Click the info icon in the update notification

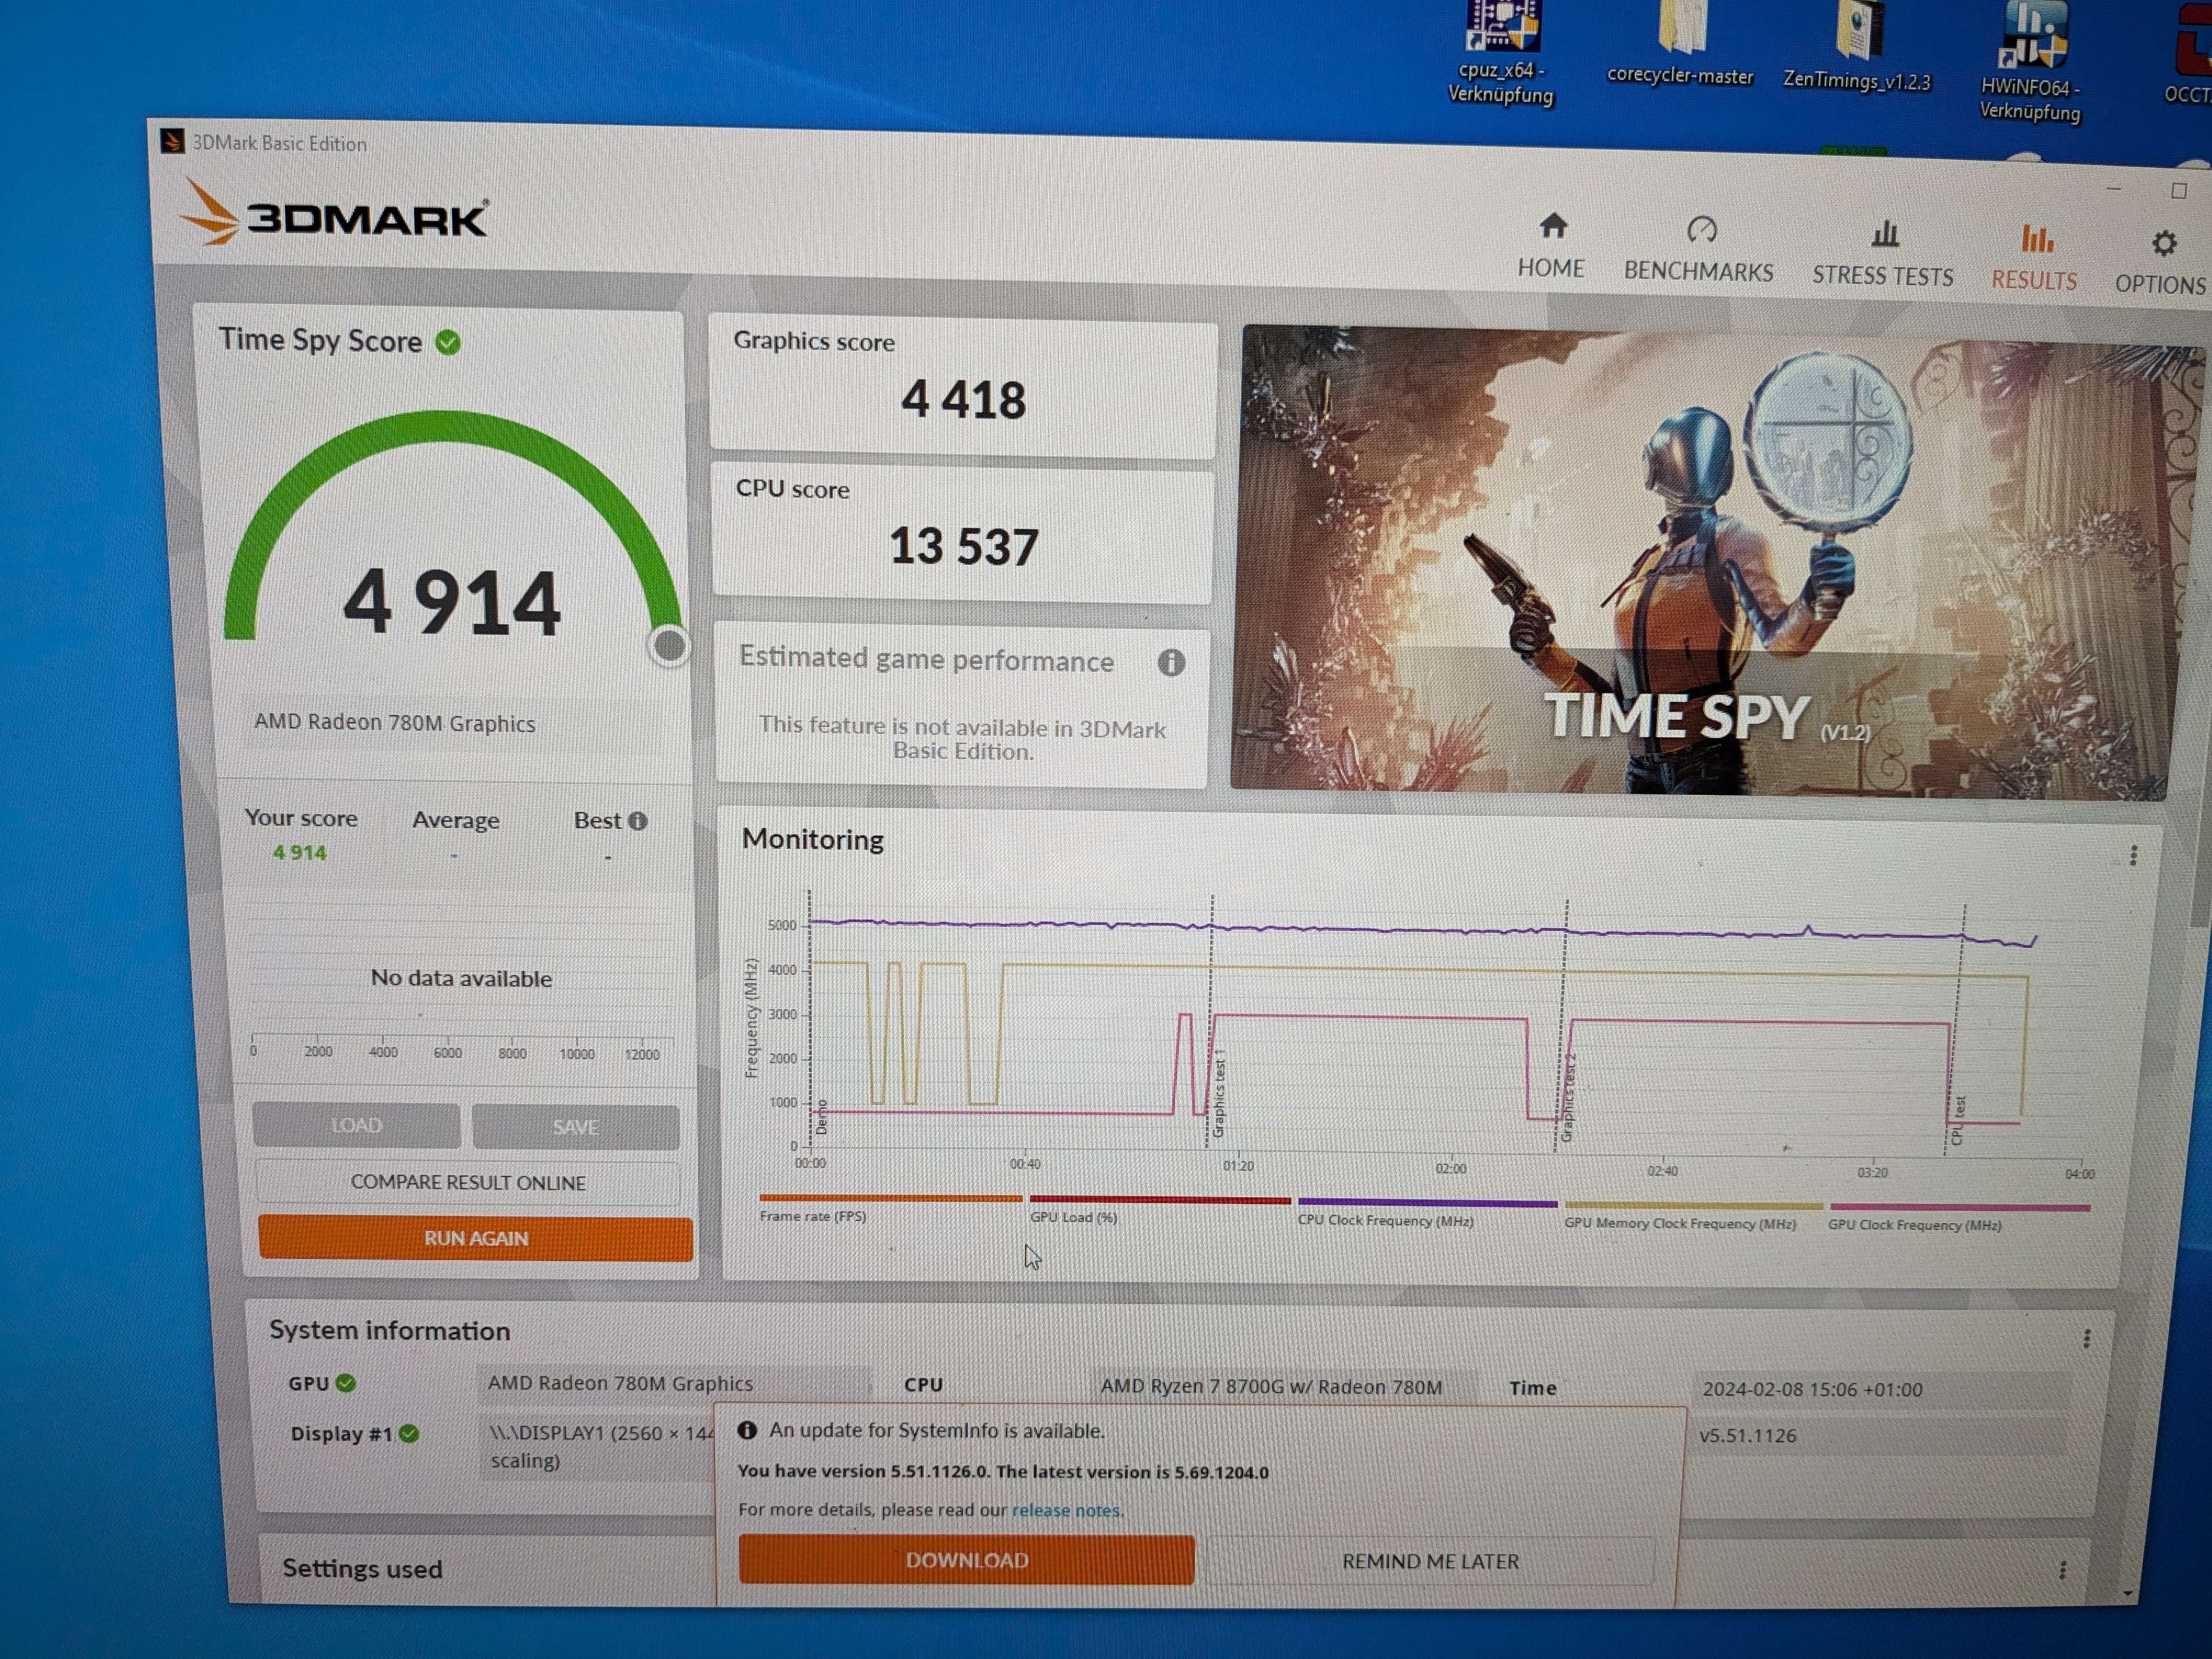tap(746, 1431)
